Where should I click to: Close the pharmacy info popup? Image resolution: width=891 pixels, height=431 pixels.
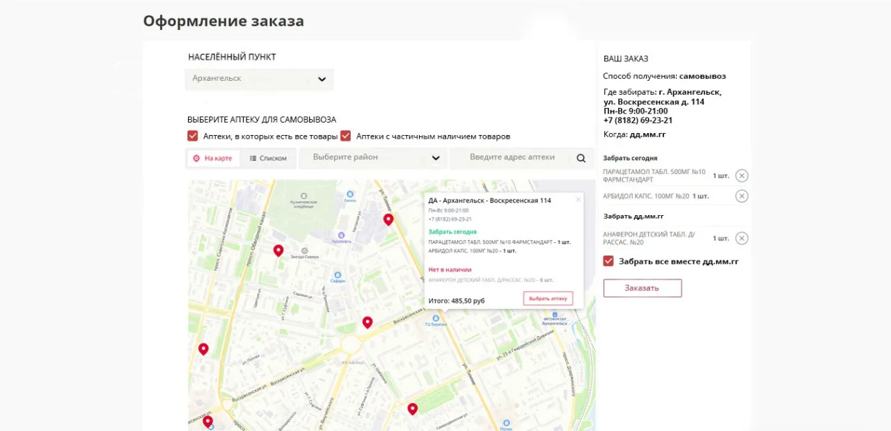coord(578,199)
